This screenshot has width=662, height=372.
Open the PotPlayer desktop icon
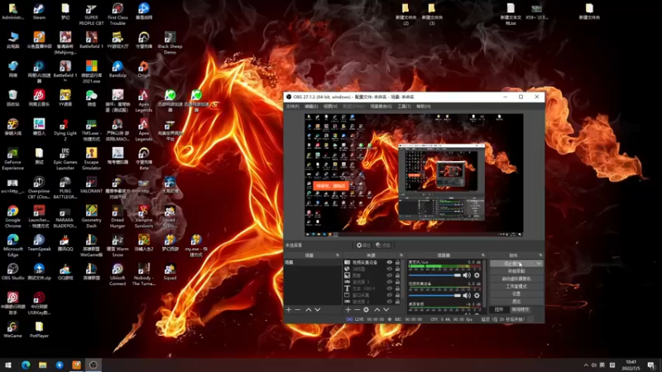pos(39,330)
